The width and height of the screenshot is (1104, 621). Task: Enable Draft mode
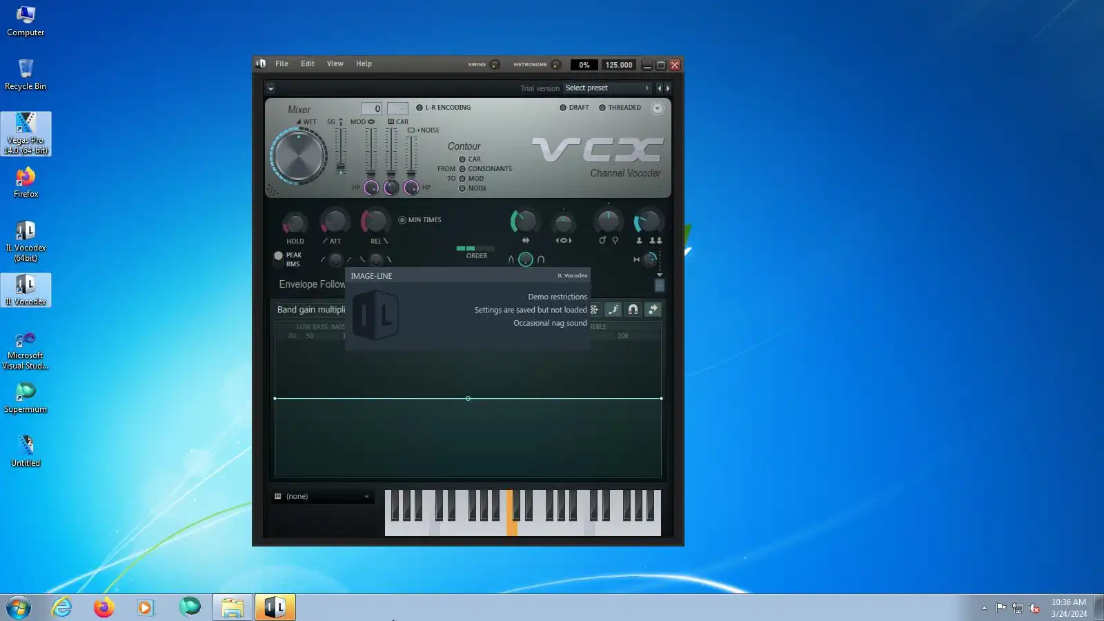click(574, 108)
